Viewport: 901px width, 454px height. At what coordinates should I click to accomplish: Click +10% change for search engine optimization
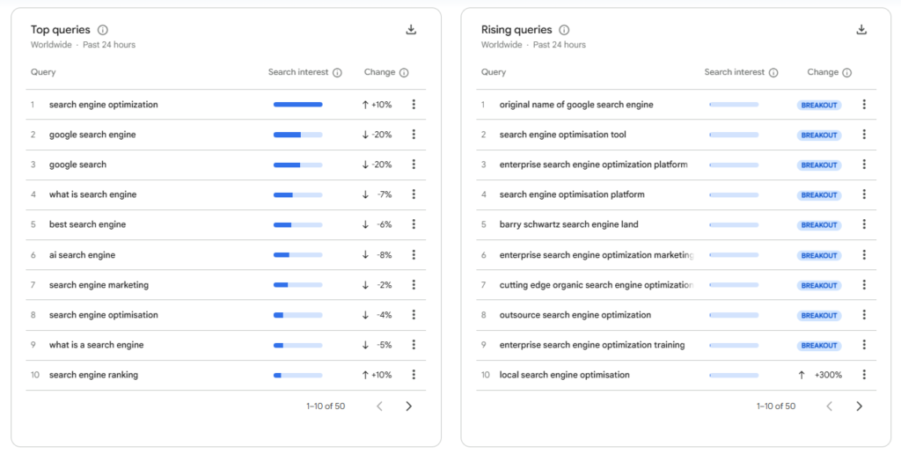click(377, 105)
